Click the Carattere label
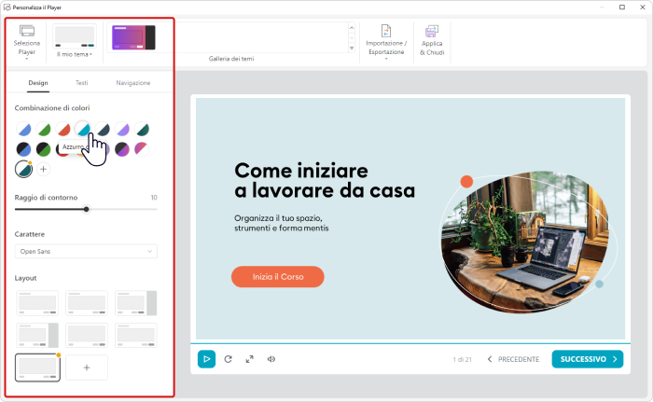 pos(30,234)
